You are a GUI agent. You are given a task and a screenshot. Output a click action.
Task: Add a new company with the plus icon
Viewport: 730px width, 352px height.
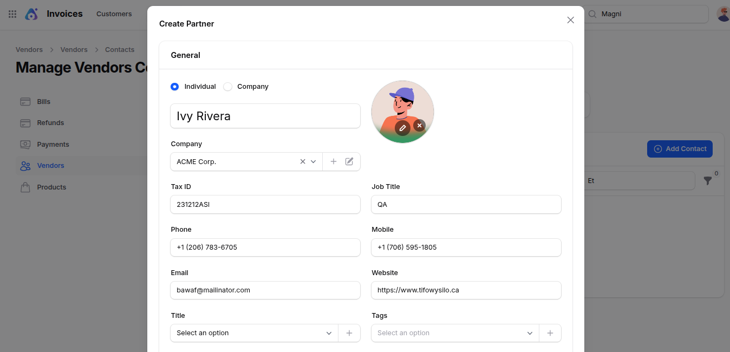pos(334,161)
